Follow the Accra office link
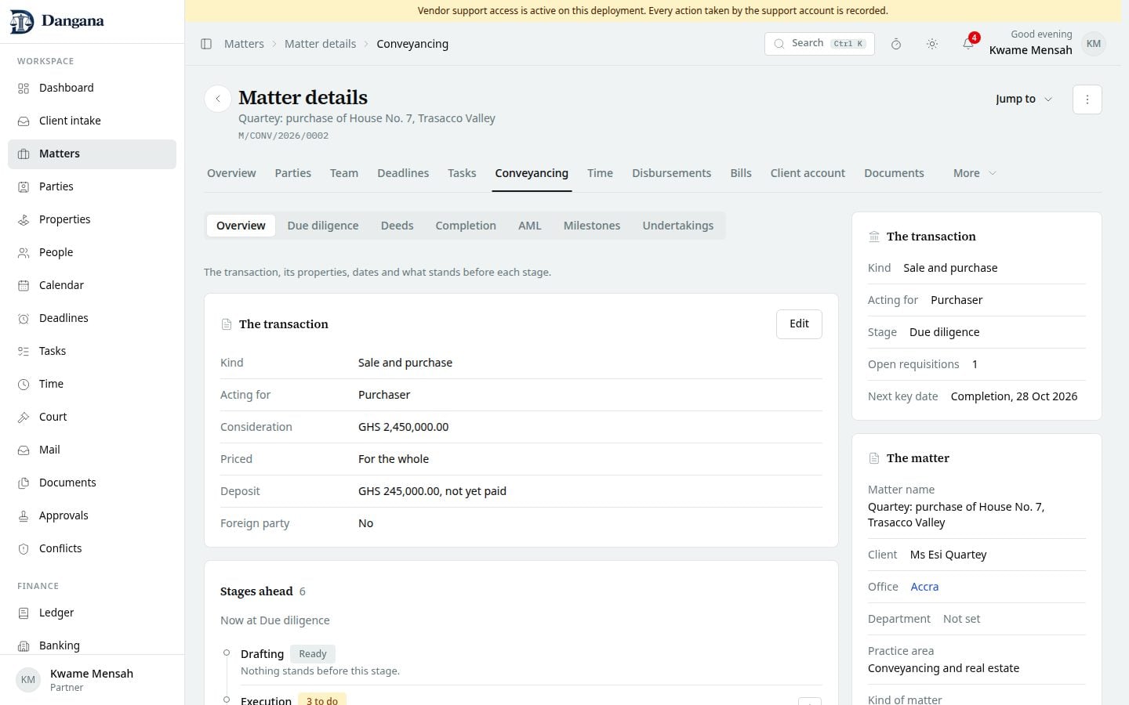The width and height of the screenshot is (1129, 705). [924, 587]
